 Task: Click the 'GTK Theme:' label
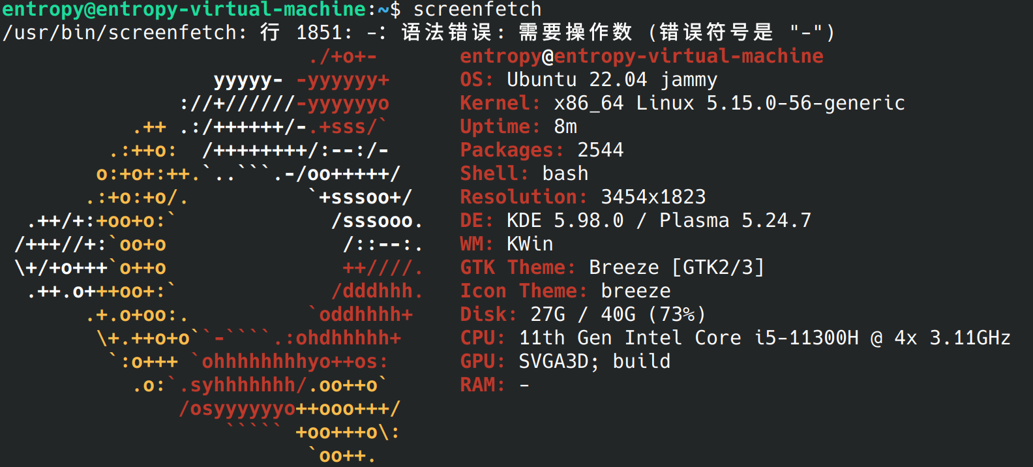pyautogui.click(x=518, y=267)
